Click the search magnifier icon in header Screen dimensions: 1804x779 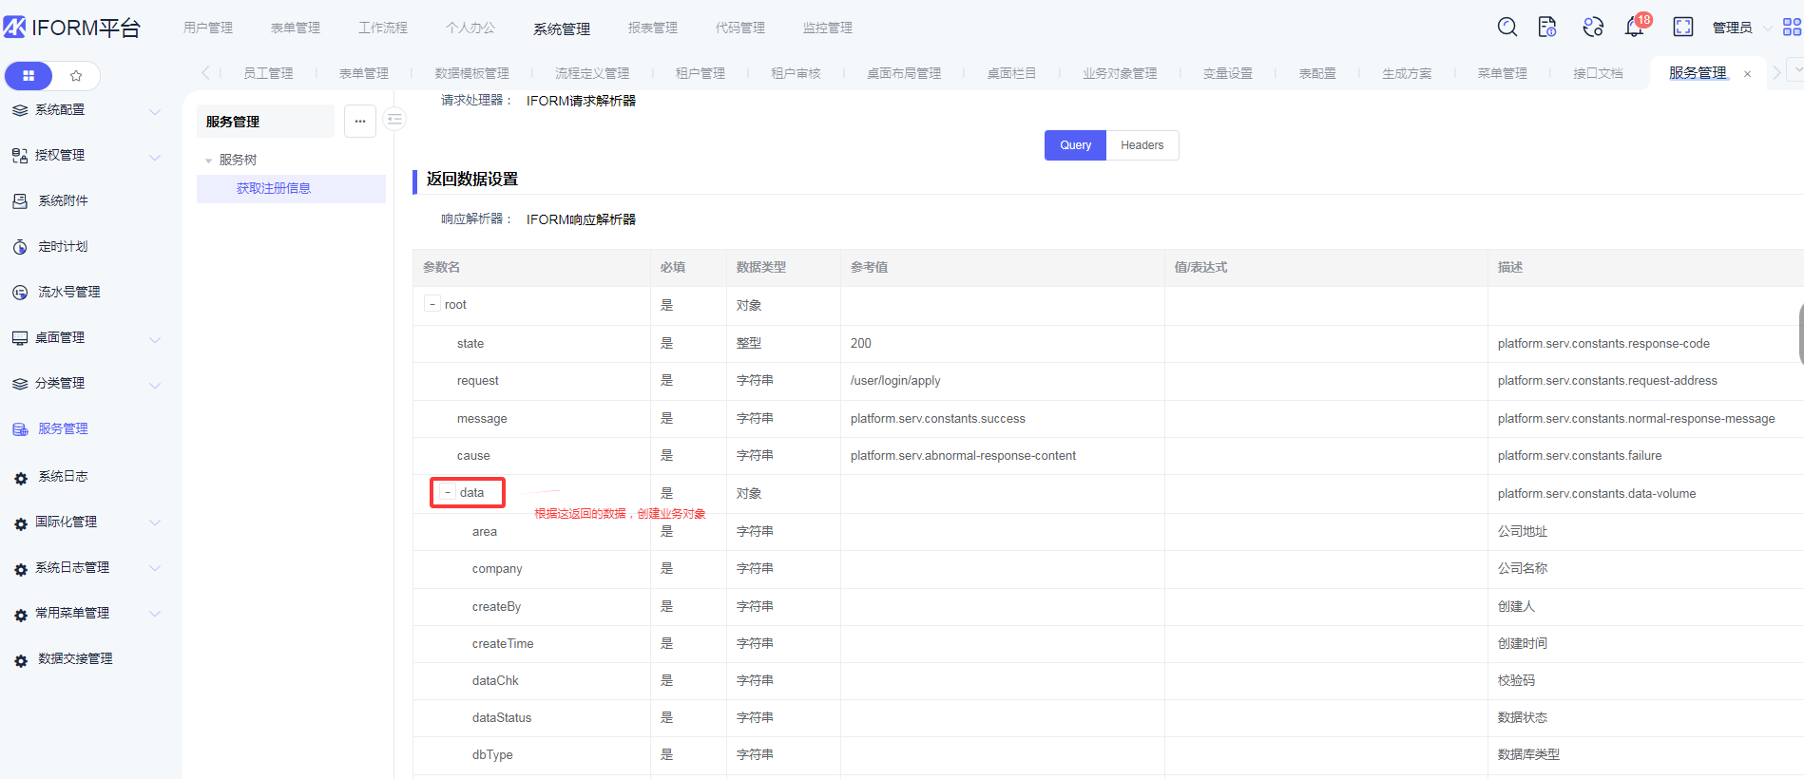point(1507,27)
